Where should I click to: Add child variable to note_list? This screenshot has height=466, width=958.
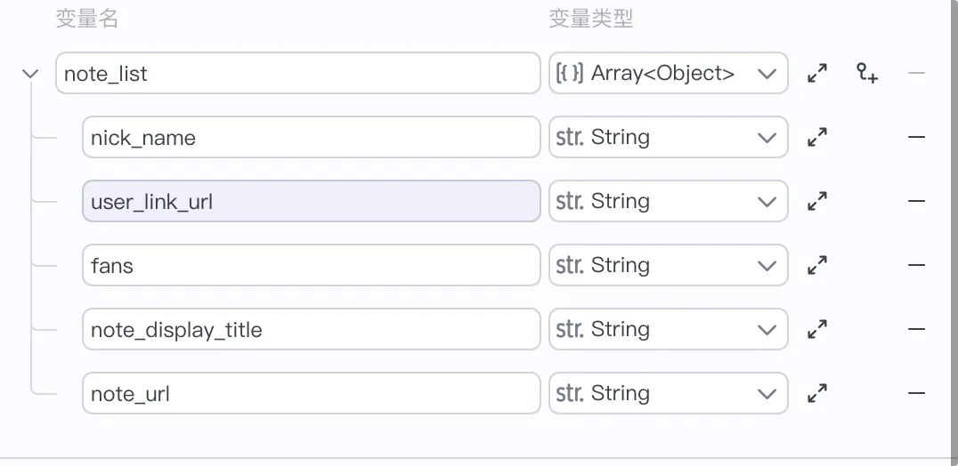[x=867, y=74]
